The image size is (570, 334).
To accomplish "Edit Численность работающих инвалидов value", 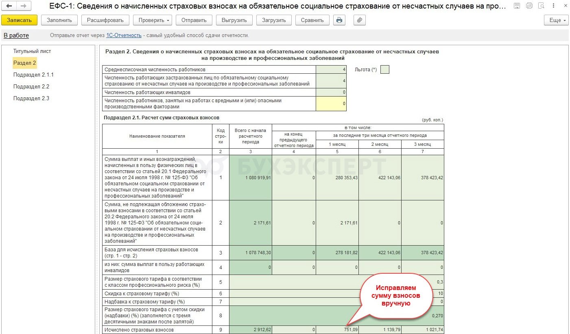I will pyautogui.click(x=331, y=92).
